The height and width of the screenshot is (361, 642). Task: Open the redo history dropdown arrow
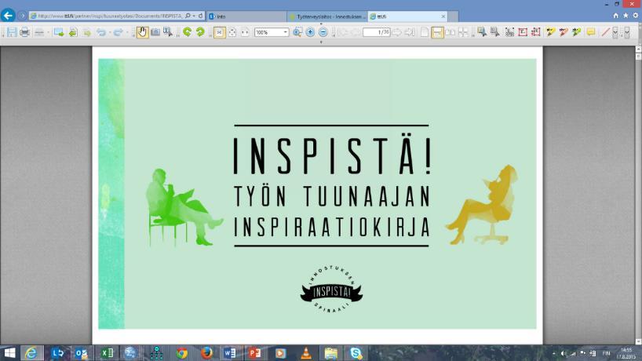coord(126,32)
